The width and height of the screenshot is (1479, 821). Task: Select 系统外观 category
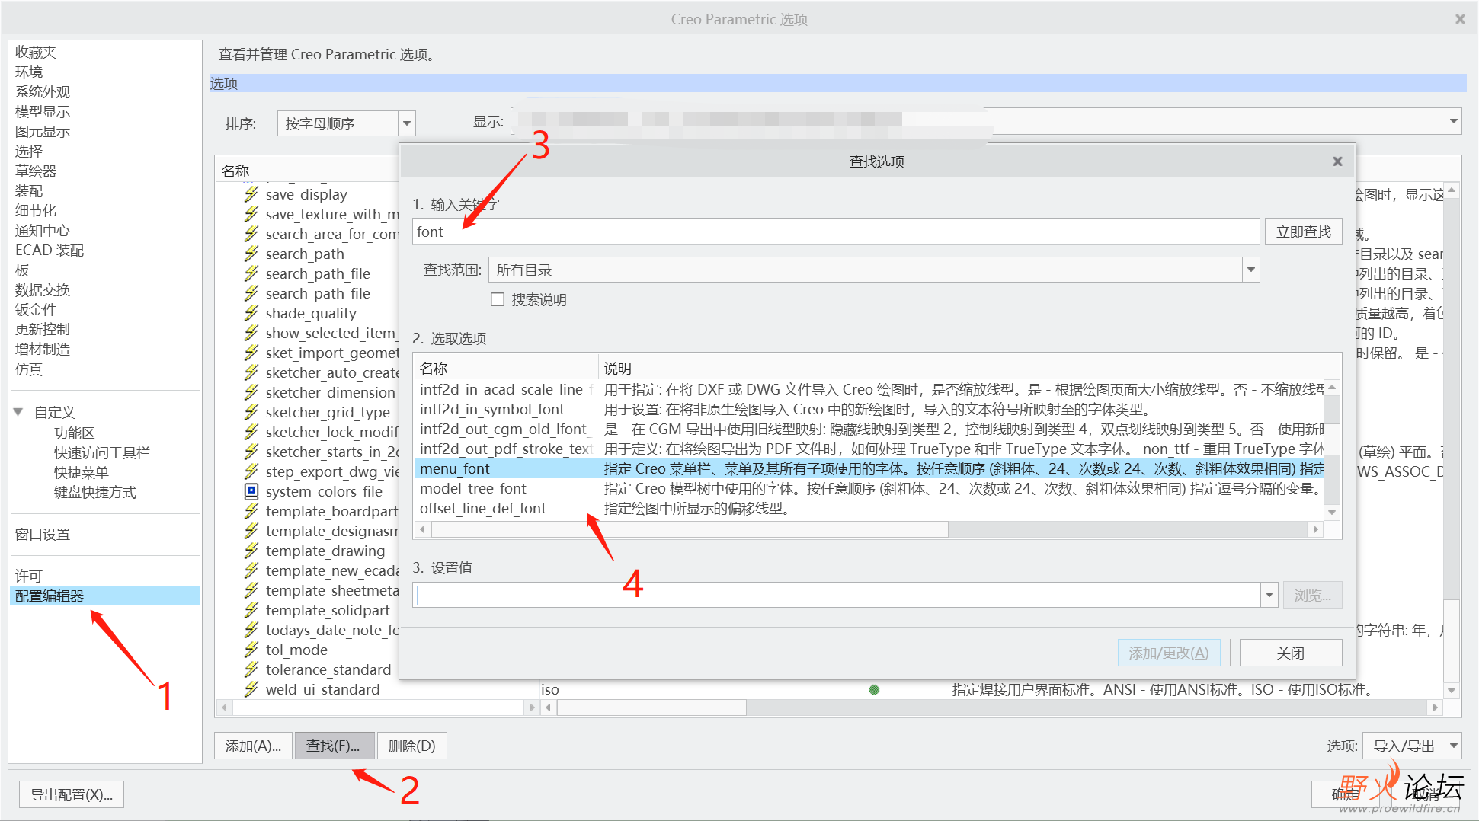[43, 91]
